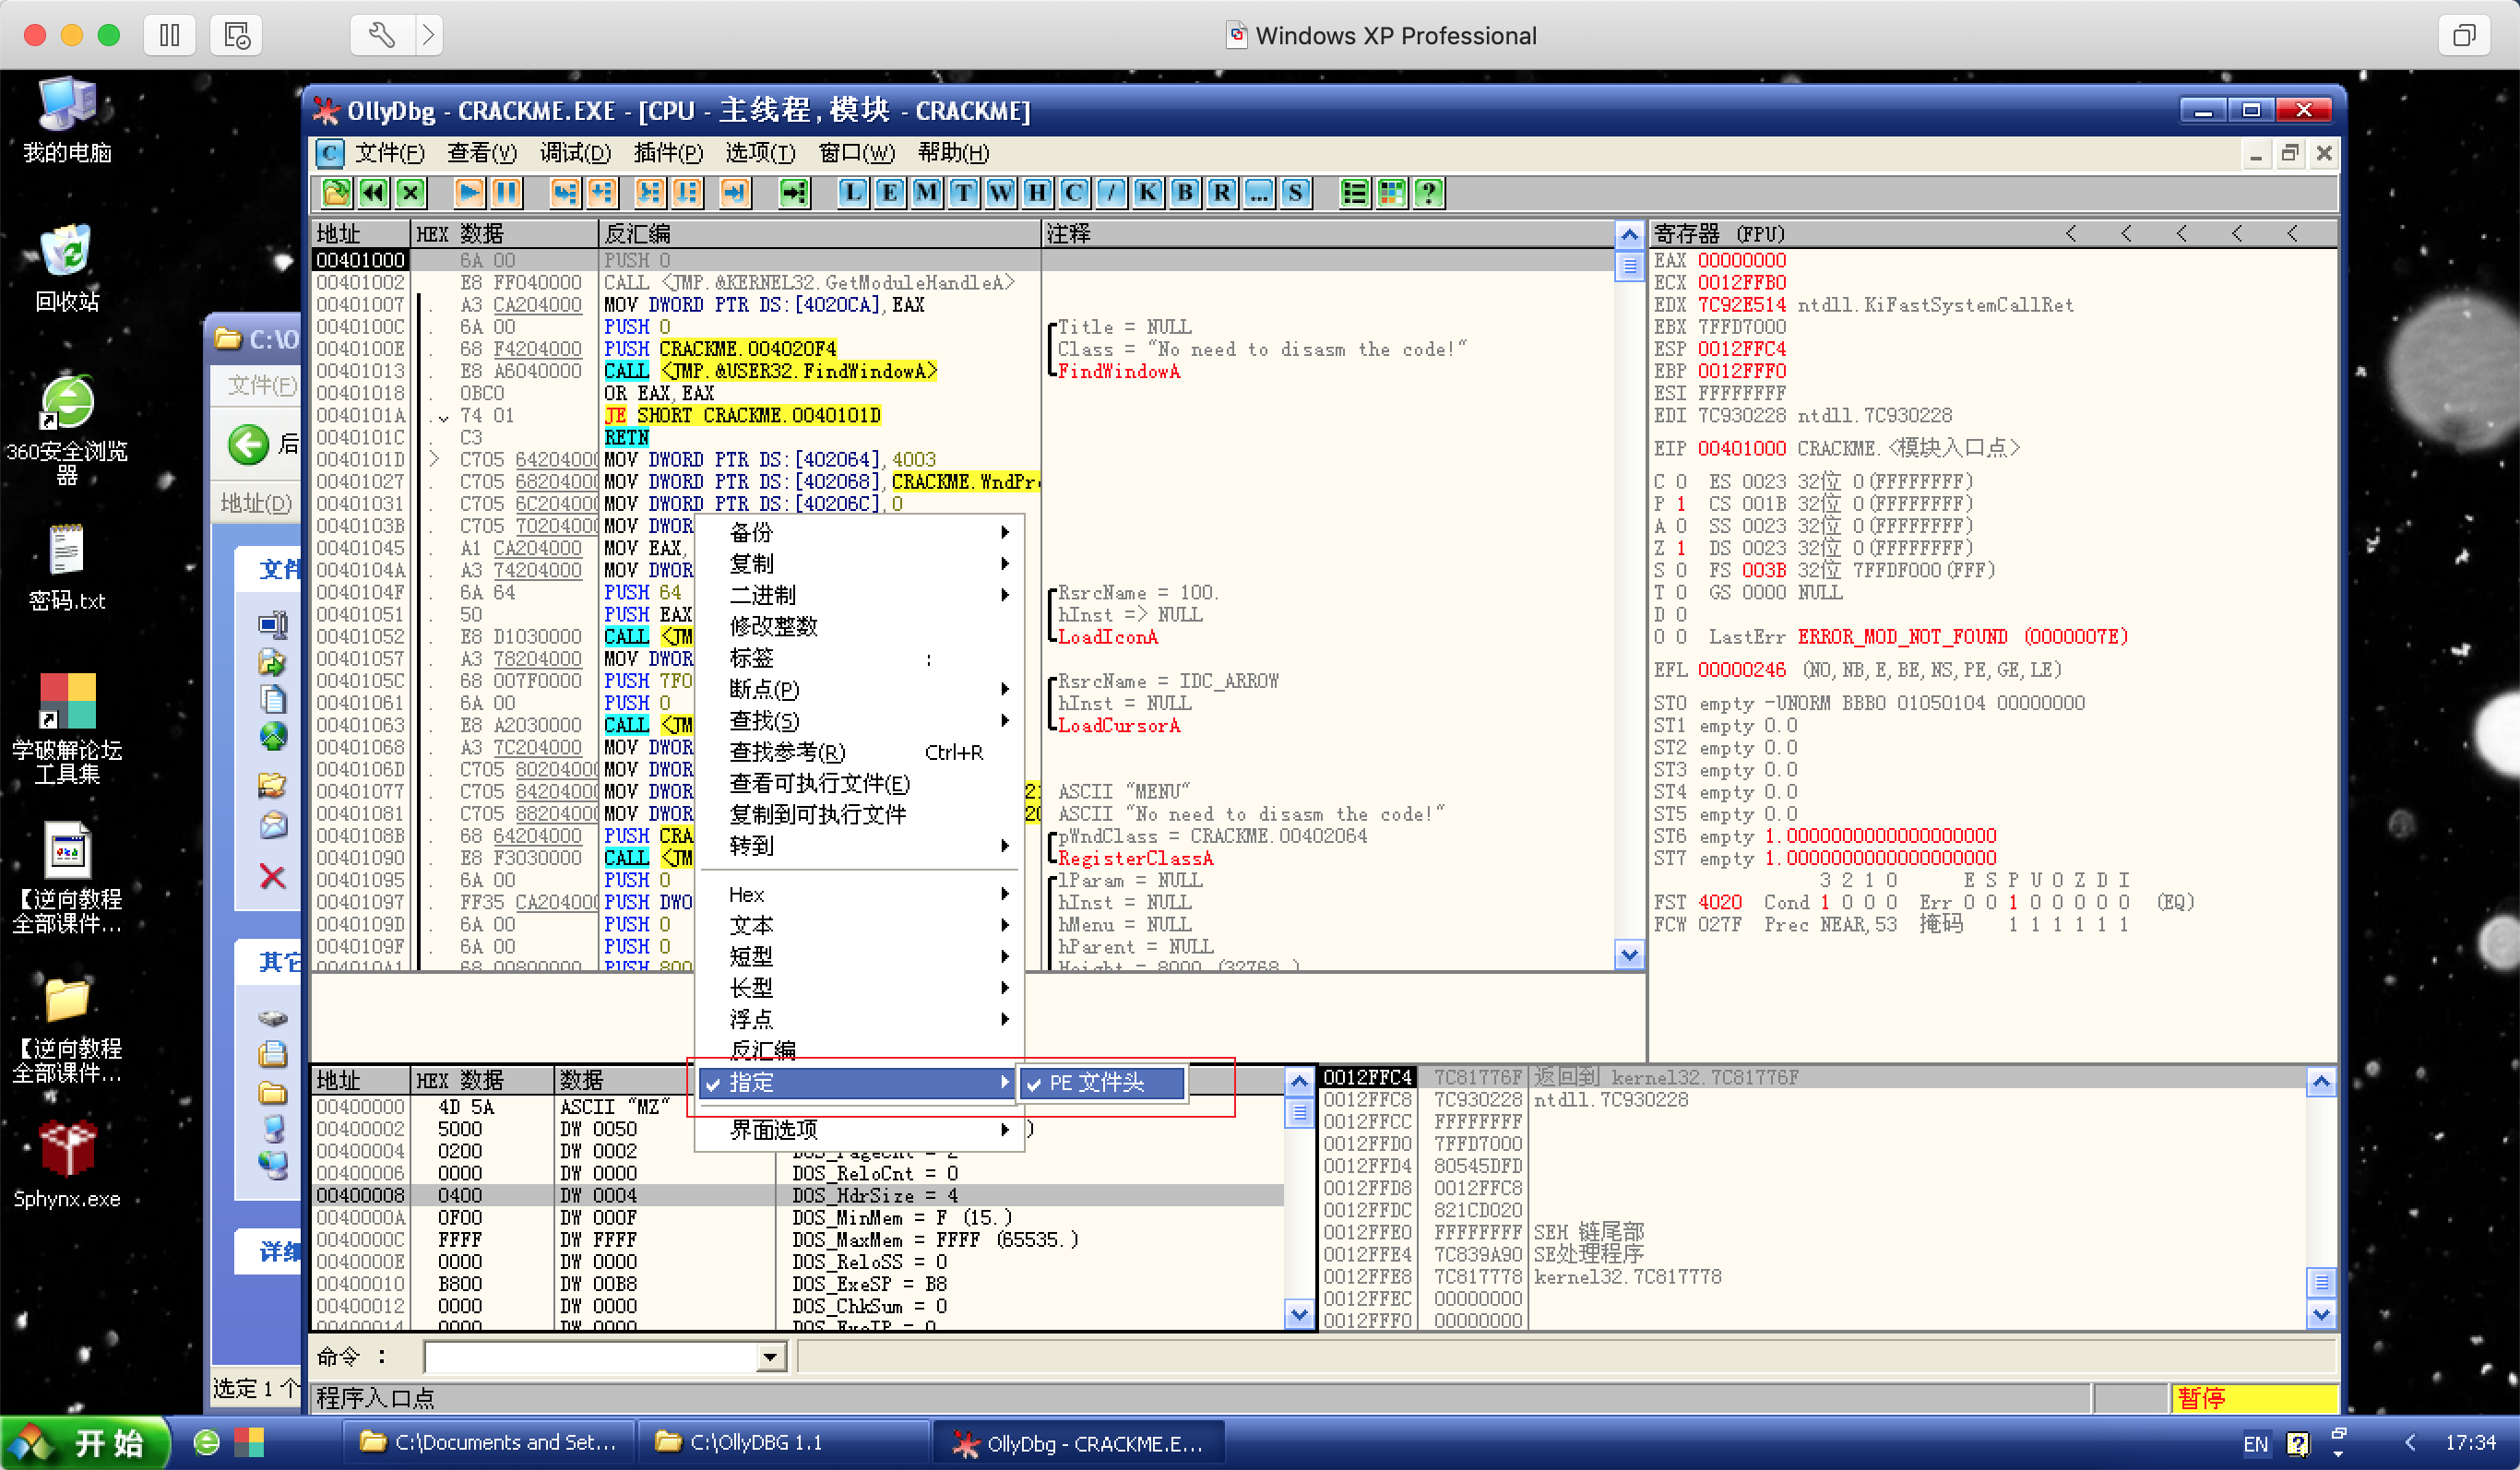2520x1470 pixels.
Task: Click disassembly pane scroll down arrow
Action: pos(1629,955)
